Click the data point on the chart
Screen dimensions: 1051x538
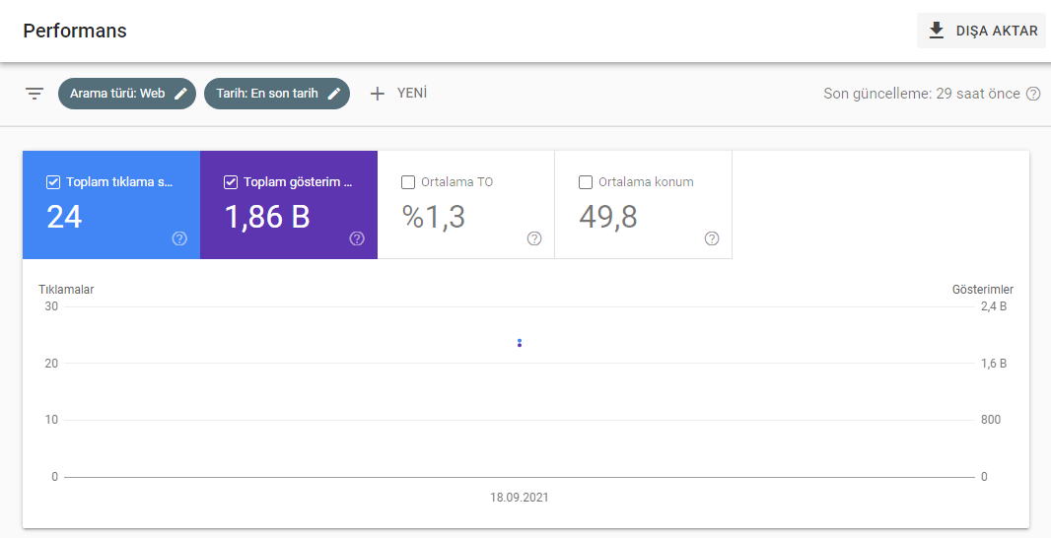[x=520, y=343]
